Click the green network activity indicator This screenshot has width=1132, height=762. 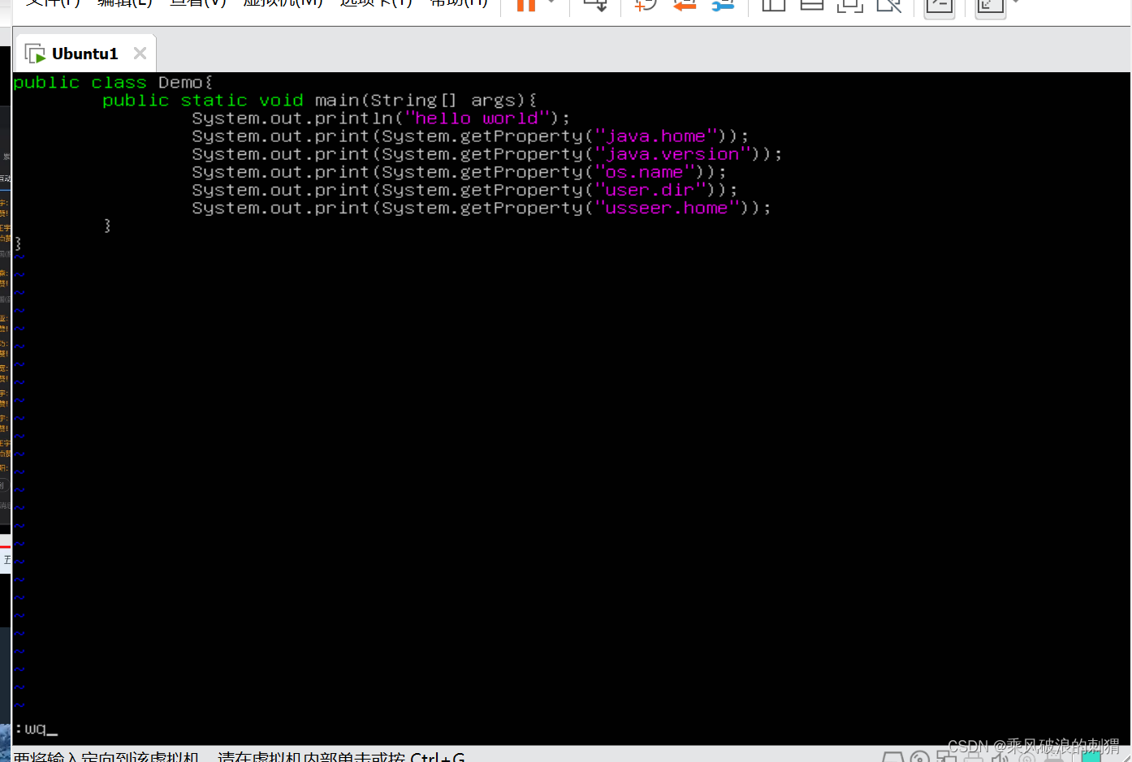click(1091, 755)
